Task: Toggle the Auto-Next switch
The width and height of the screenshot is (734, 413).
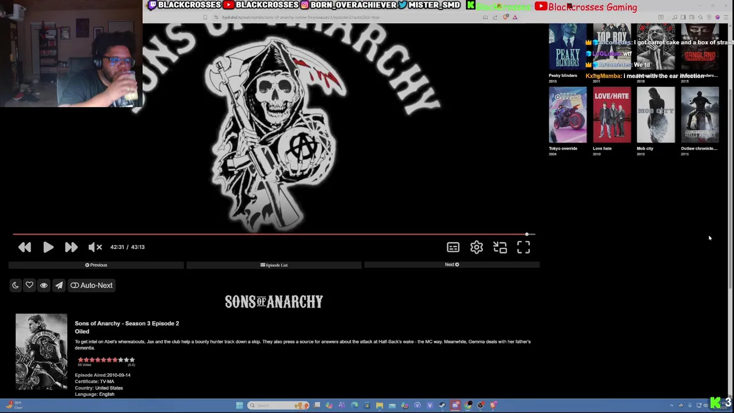Action: coord(92,285)
